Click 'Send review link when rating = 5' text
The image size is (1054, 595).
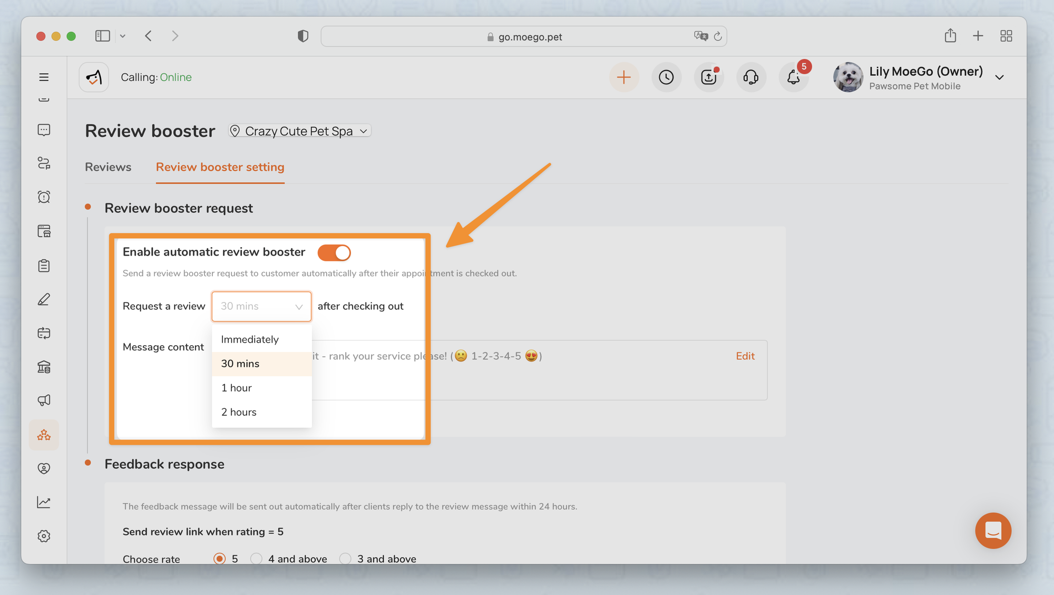tap(203, 532)
